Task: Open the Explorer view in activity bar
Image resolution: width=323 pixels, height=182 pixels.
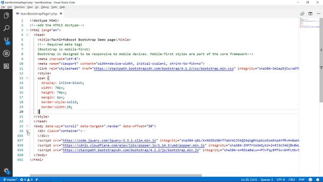Action: [x=6, y=16]
